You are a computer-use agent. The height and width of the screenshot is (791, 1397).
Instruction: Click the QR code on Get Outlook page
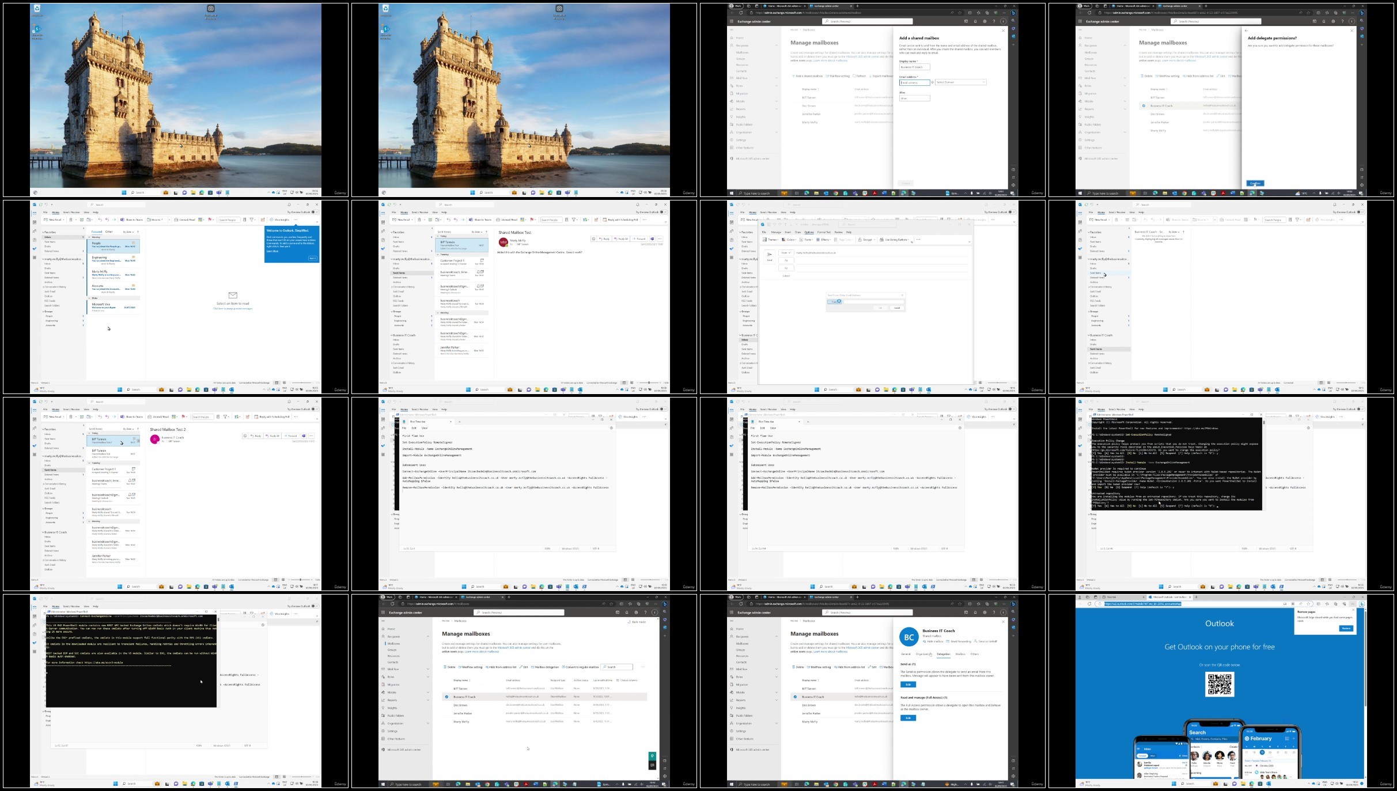coord(1220,684)
